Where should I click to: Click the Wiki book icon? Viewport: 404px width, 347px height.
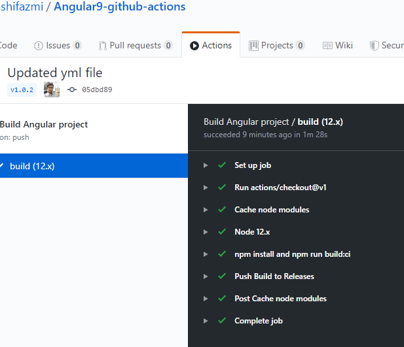[x=327, y=46]
